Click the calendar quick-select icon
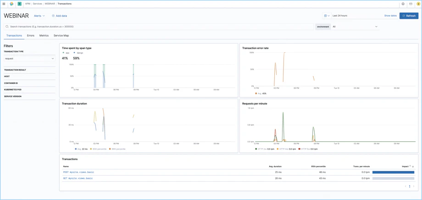 pos(327,16)
